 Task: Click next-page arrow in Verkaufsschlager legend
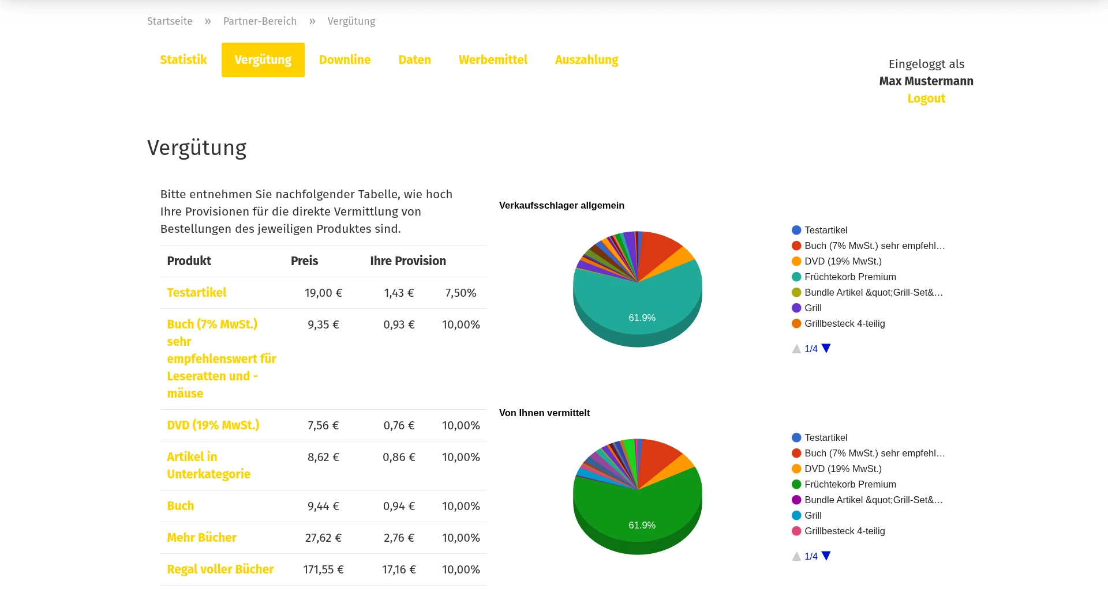pos(826,348)
